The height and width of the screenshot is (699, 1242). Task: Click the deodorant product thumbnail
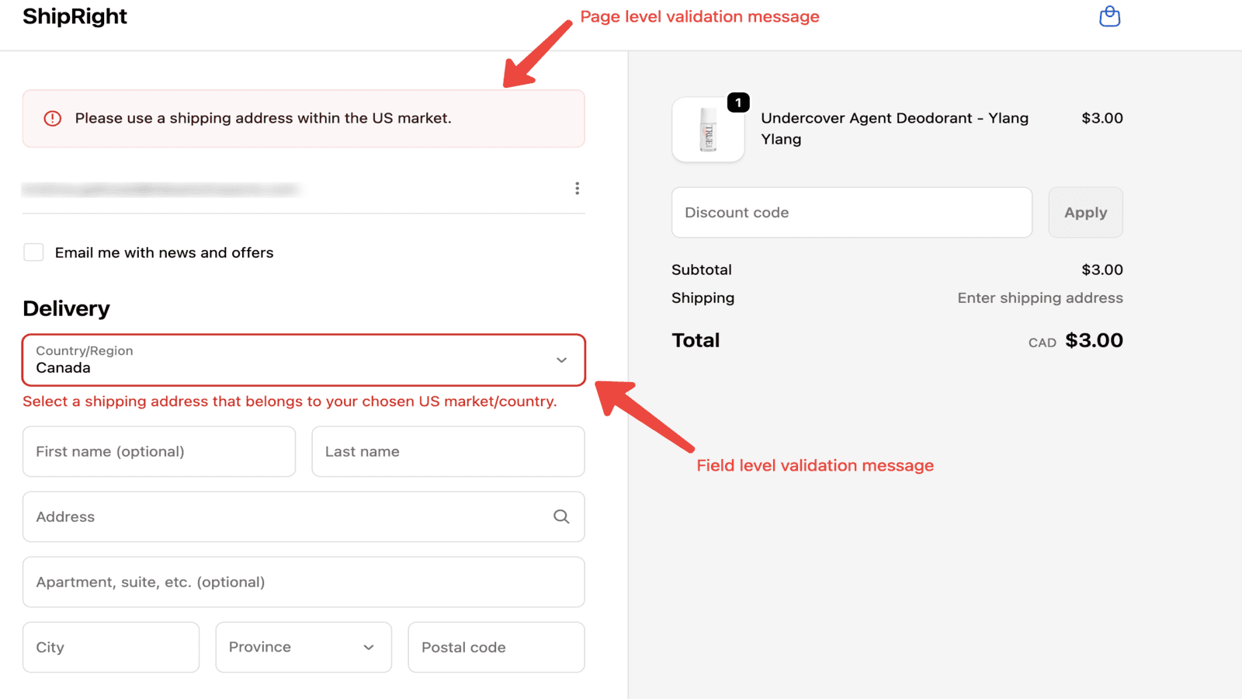click(708, 130)
